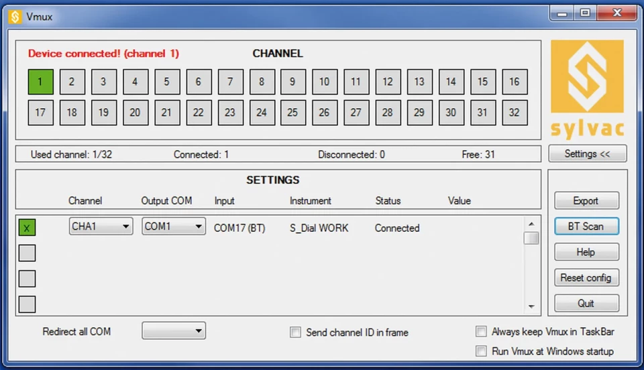Select channel 9 box
644x370 pixels.
point(292,82)
